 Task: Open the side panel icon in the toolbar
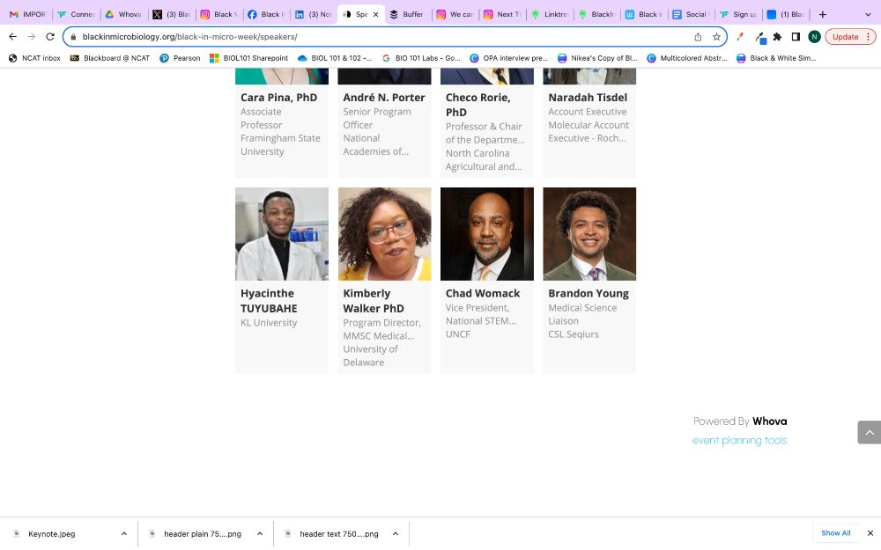[796, 37]
